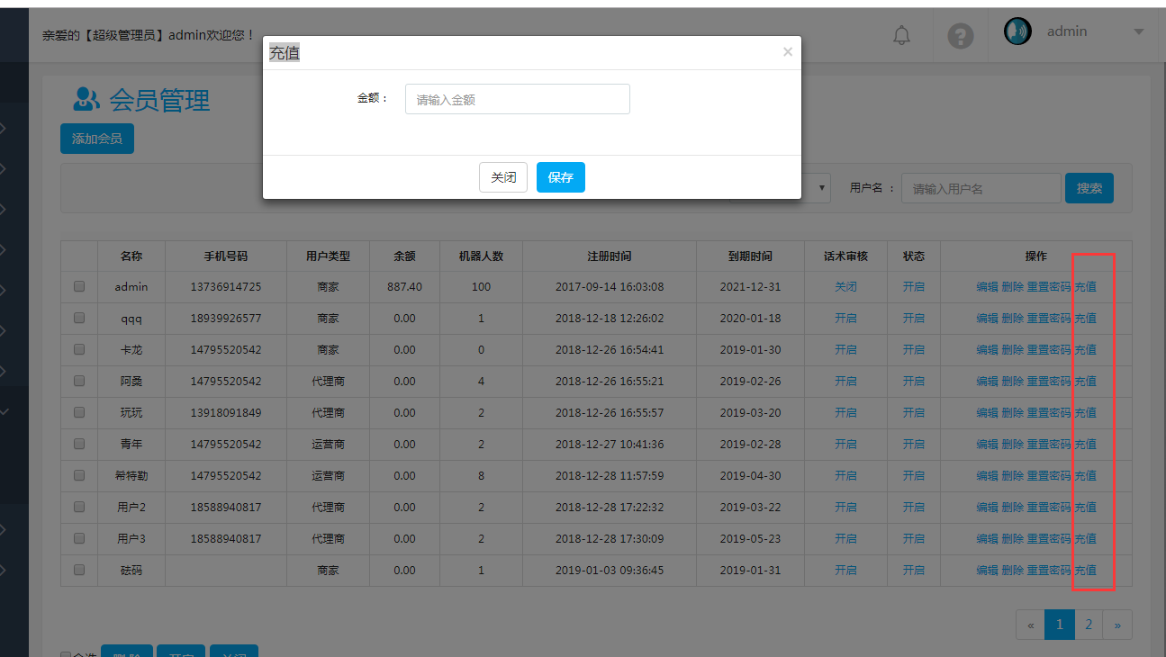Open the filter dropdown left of 用户名
This screenshot has width=1166, height=657.
pos(820,188)
